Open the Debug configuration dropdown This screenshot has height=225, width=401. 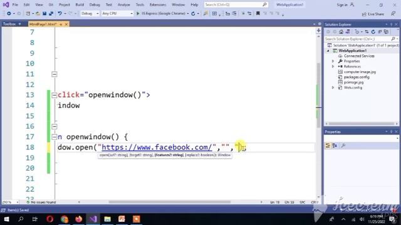(90, 14)
